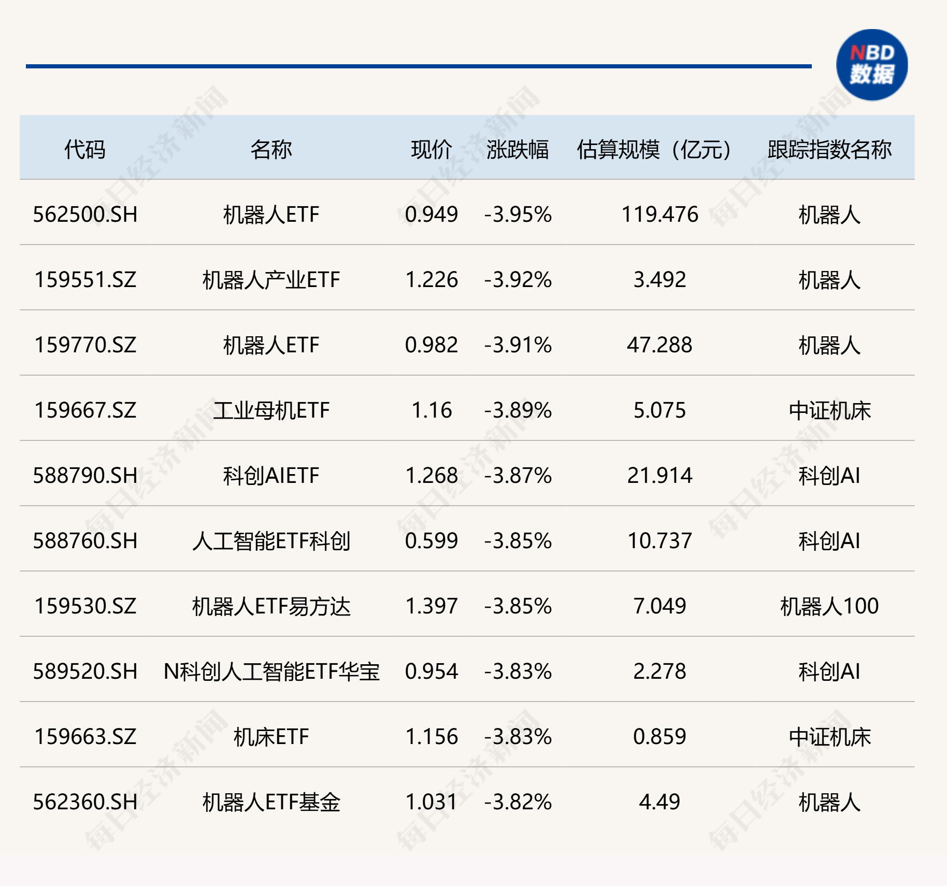The height and width of the screenshot is (886, 947).
Task: Click code 159663.SZ
Action: pos(85,737)
